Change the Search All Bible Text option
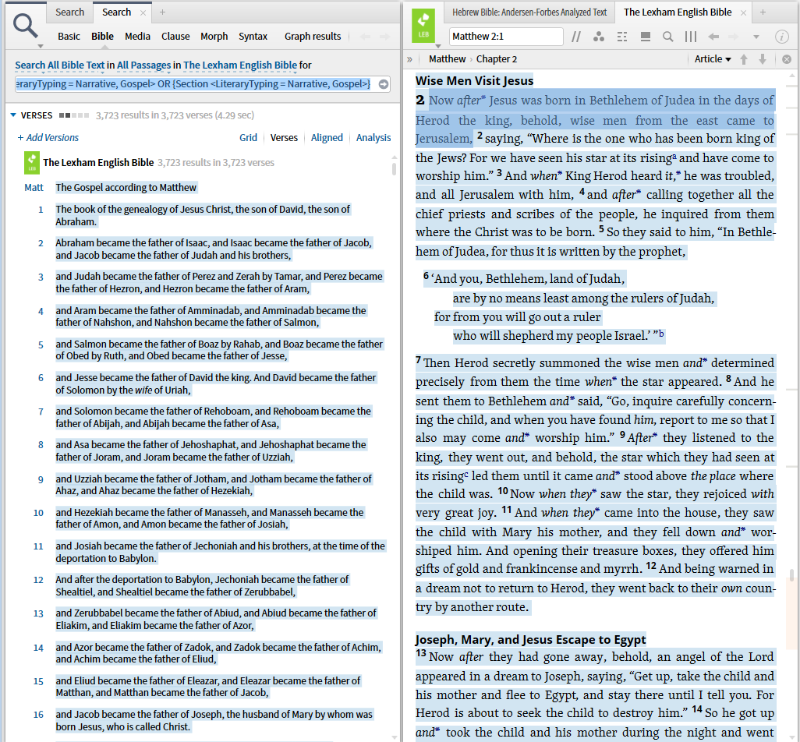The height and width of the screenshot is (742, 800). 60,65
